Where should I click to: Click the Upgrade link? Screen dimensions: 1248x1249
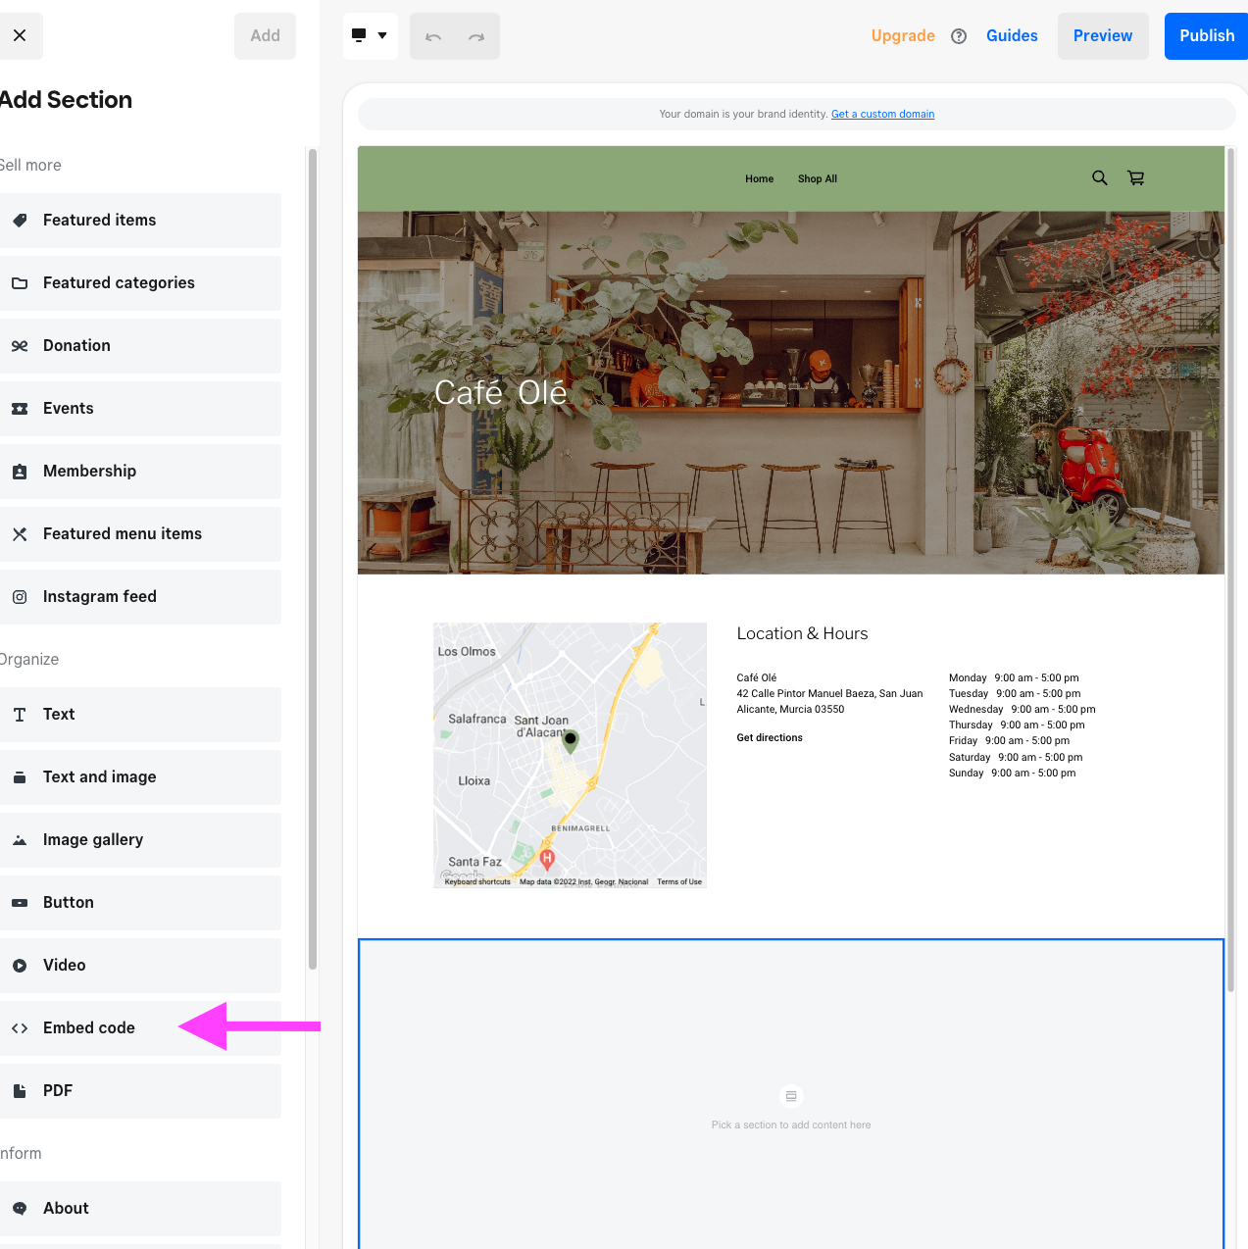[903, 35]
